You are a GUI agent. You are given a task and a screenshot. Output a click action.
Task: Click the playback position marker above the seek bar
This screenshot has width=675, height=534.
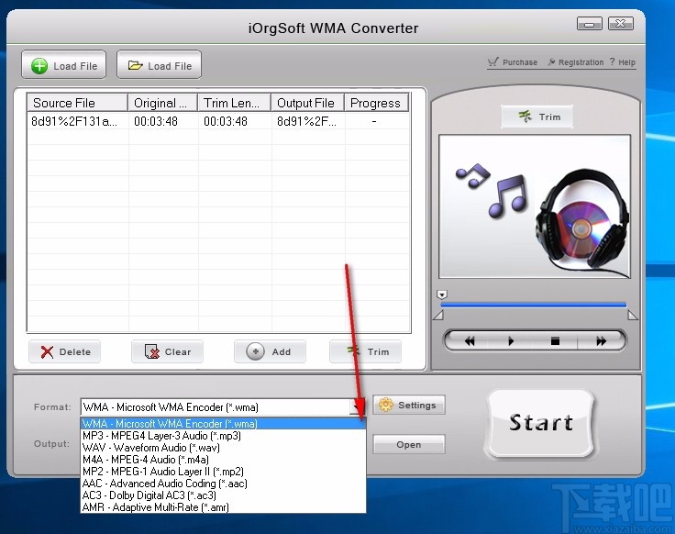pyautogui.click(x=442, y=295)
